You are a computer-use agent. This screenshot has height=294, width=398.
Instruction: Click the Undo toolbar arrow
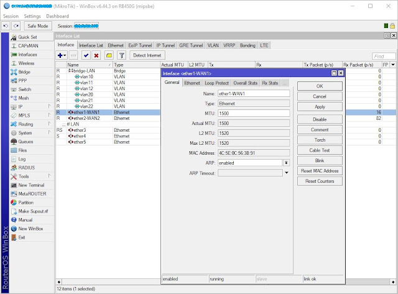pos(6,26)
